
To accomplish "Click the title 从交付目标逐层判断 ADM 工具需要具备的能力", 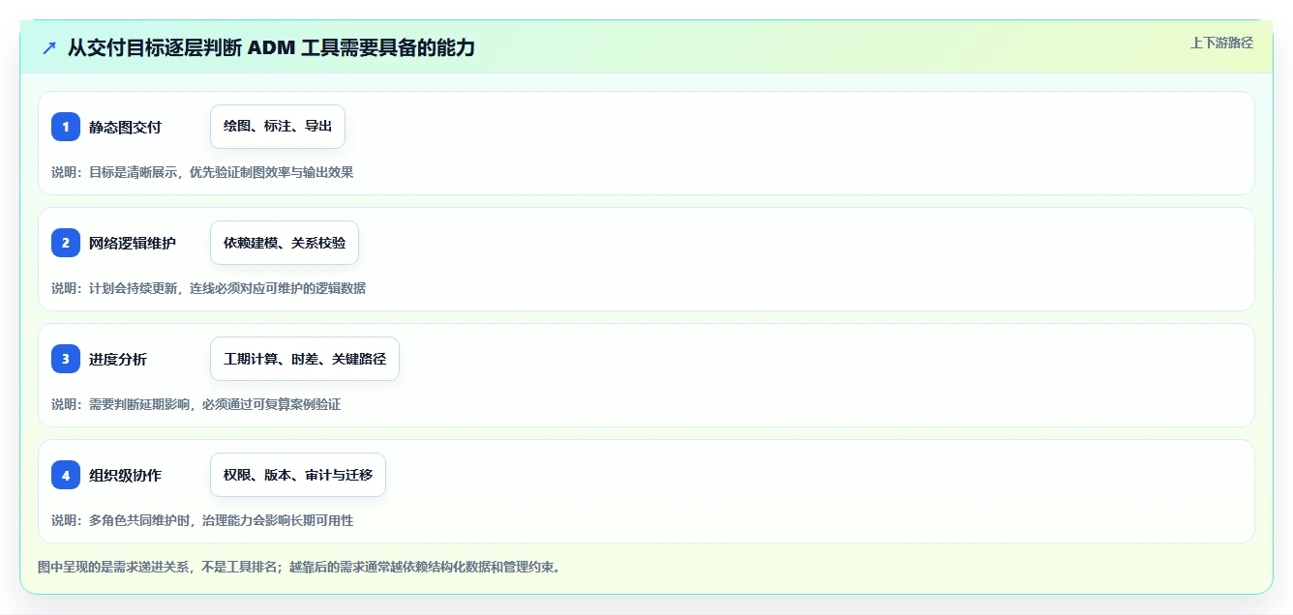I will tap(271, 47).
